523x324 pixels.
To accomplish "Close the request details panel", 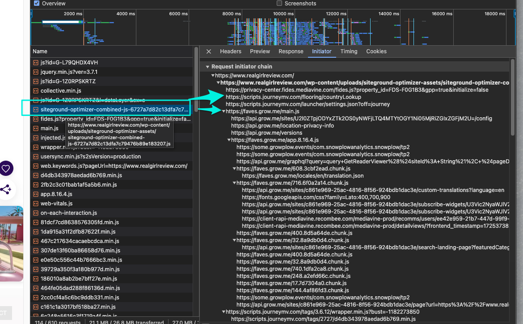I will [209, 51].
